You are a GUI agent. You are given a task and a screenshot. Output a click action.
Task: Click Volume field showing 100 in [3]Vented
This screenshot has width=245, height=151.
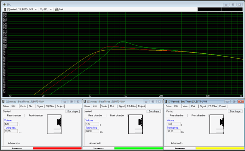pyautogui.click(x=173, y=124)
